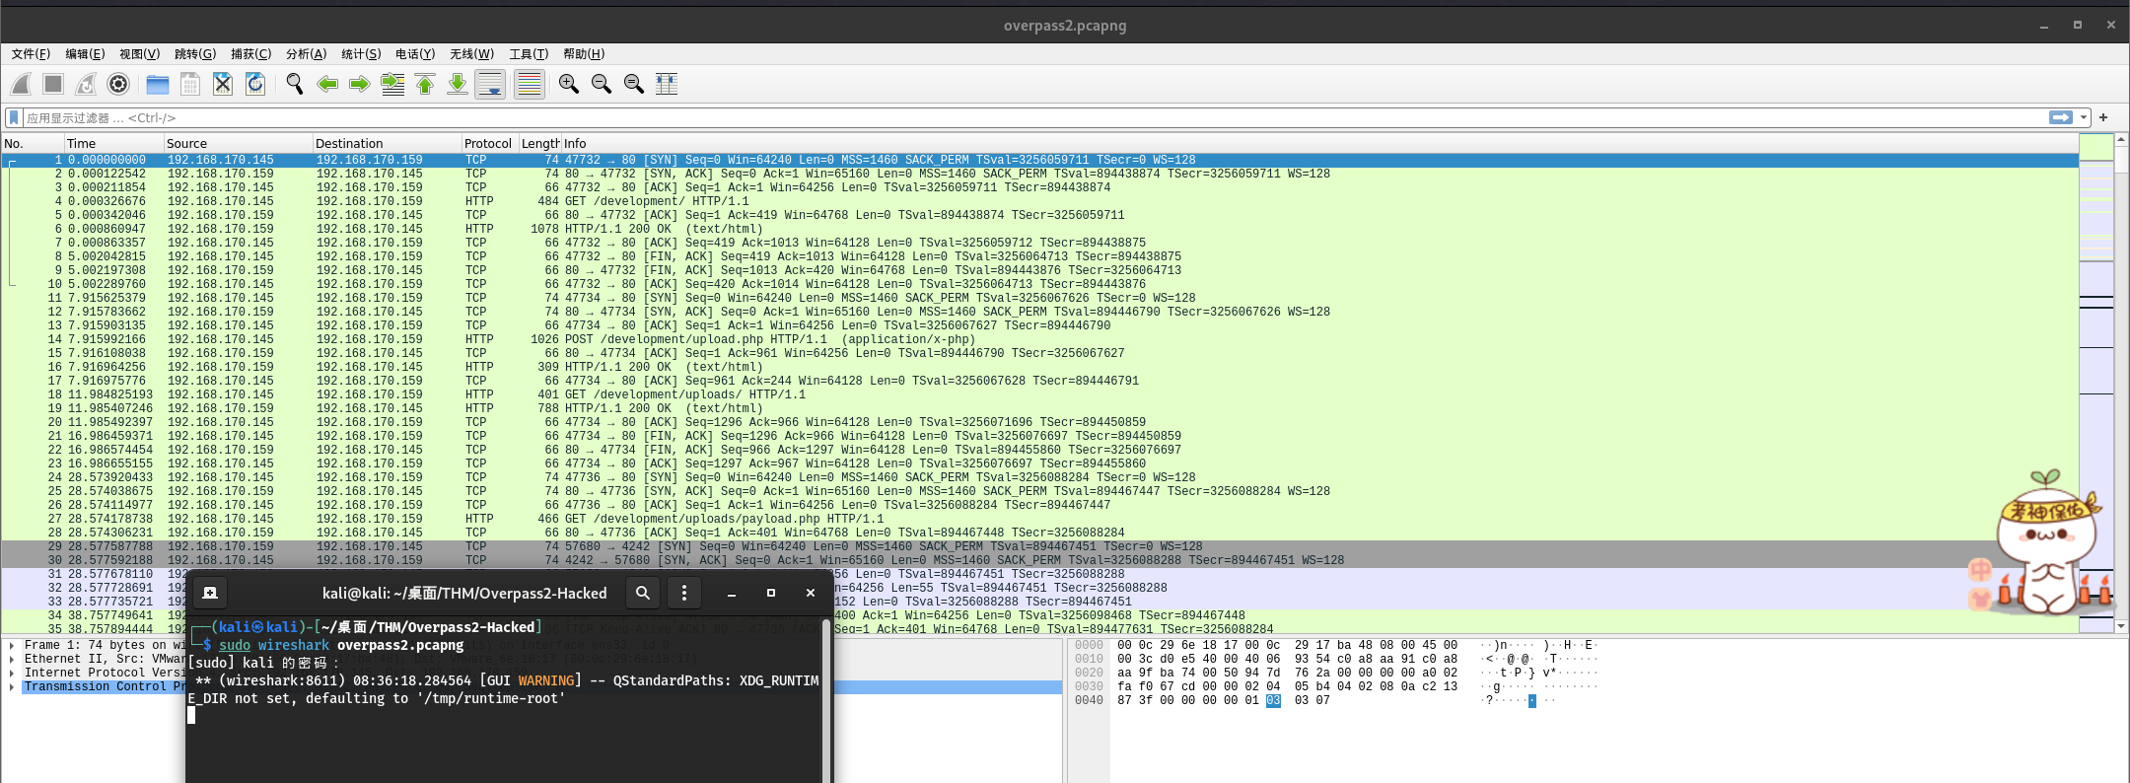Go to specified packet
The height and width of the screenshot is (783, 2130).
click(392, 85)
